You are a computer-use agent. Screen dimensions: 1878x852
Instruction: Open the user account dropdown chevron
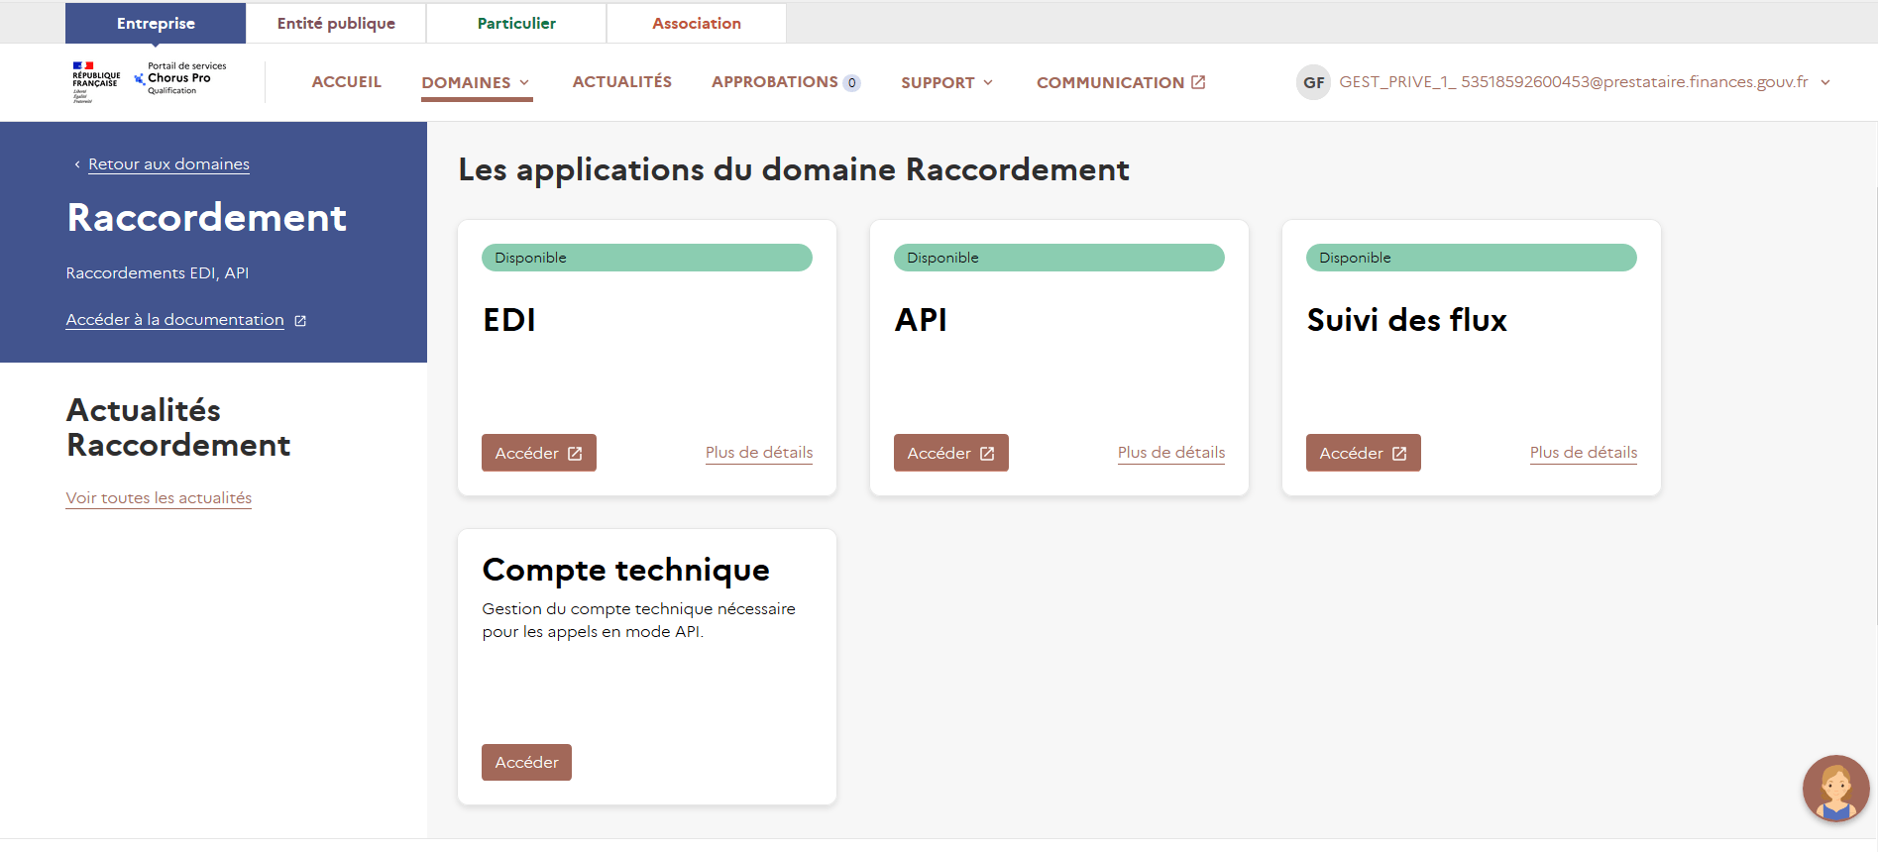click(x=1824, y=82)
